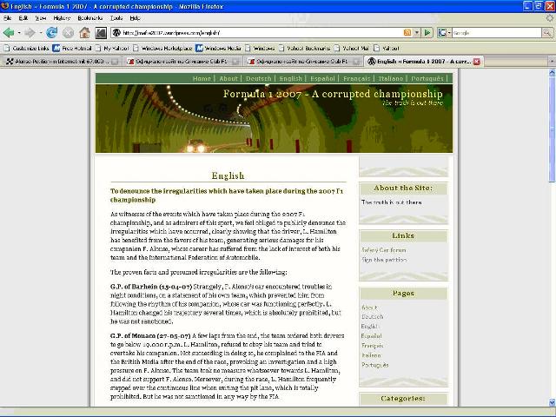Click the green Go arrow button
Screen dimensions: 556x417
(x=427, y=33)
